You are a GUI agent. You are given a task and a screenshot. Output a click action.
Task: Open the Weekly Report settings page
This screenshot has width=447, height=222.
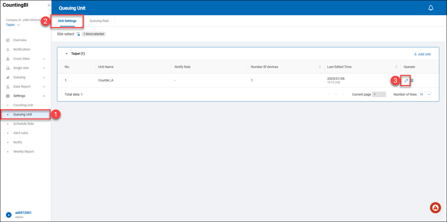tap(24, 152)
